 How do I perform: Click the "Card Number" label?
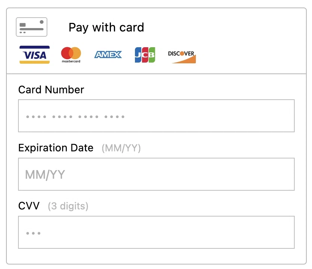(x=51, y=90)
